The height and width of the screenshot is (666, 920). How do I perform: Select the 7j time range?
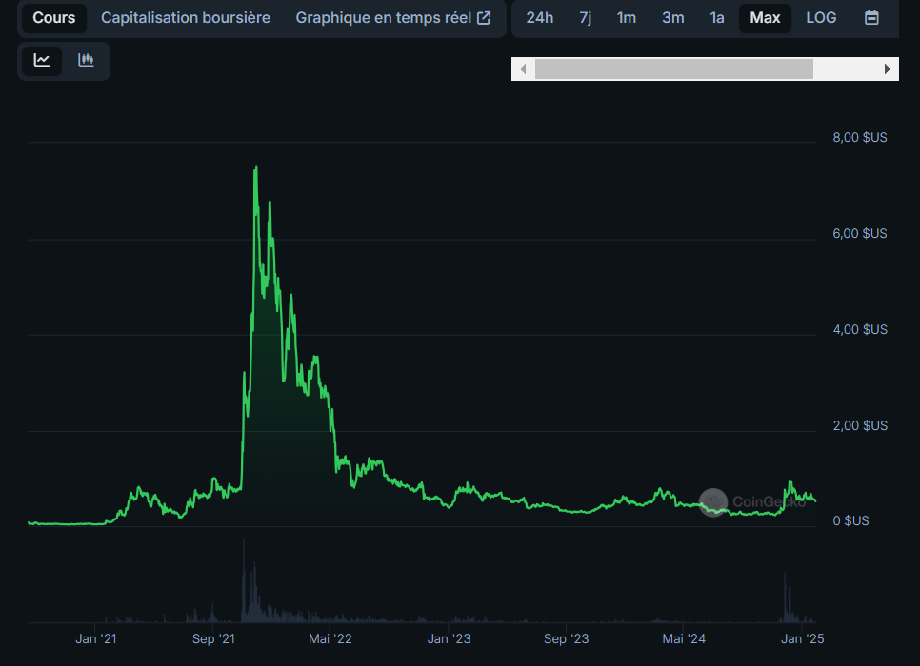click(585, 18)
